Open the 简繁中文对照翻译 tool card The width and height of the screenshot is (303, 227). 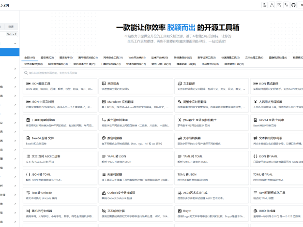tap(212, 104)
